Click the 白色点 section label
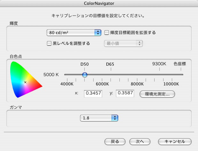 click(x=16, y=56)
